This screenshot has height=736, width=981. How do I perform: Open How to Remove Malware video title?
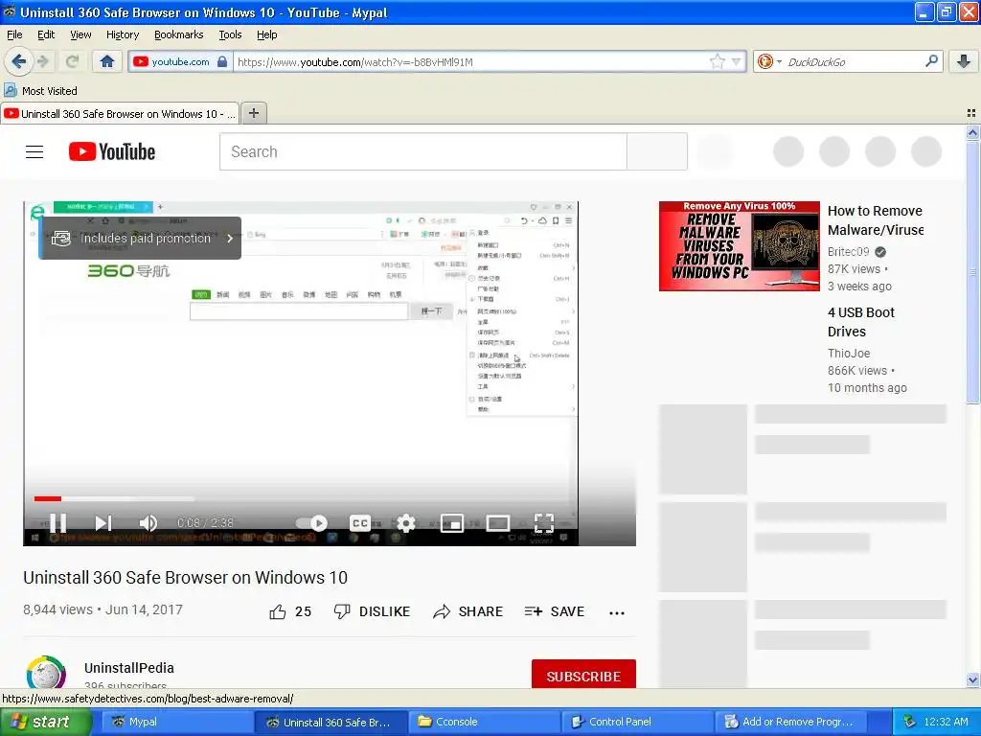tap(876, 220)
